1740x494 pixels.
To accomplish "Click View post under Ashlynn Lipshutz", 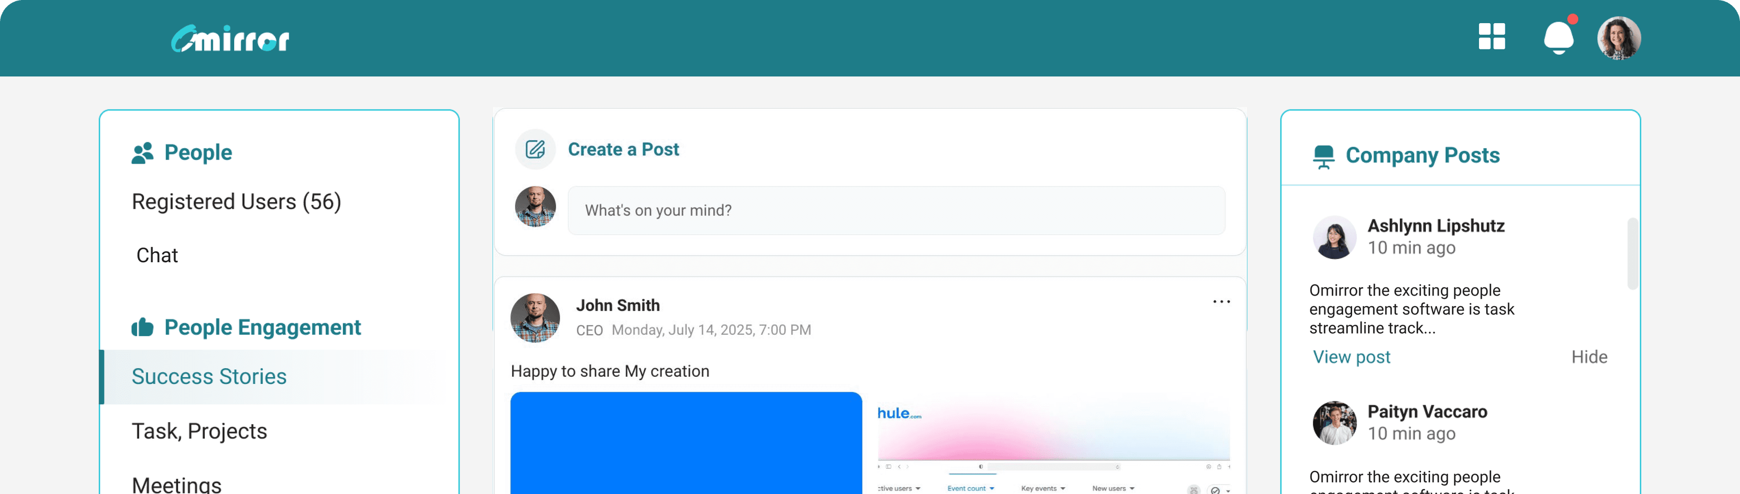I will [x=1351, y=357].
